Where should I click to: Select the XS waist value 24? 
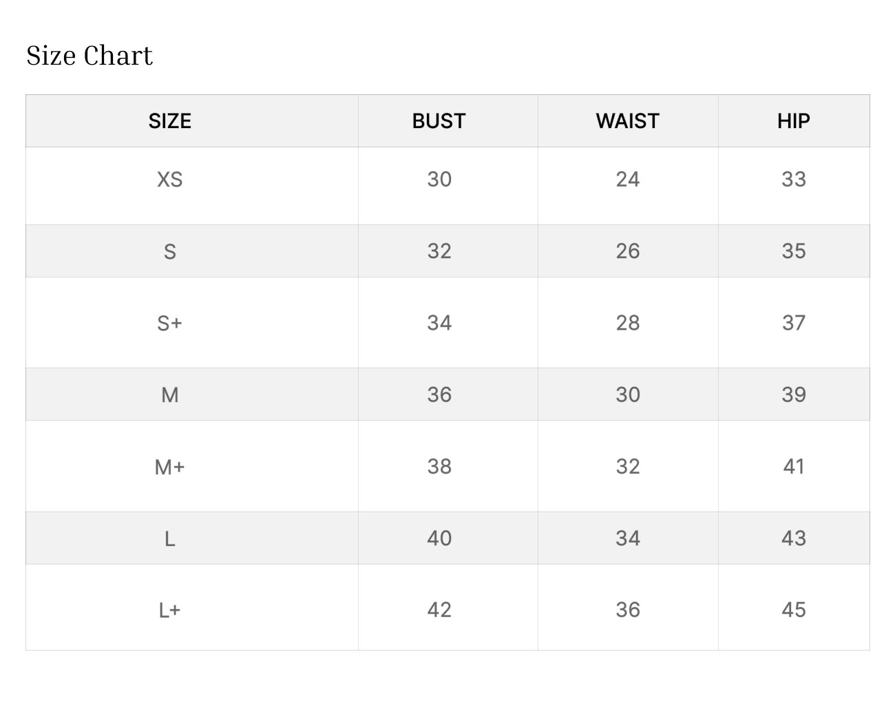pyautogui.click(x=627, y=180)
